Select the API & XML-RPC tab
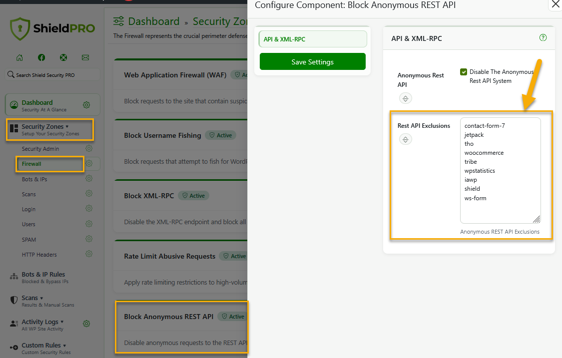The image size is (562, 358). pyautogui.click(x=313, y=39)
